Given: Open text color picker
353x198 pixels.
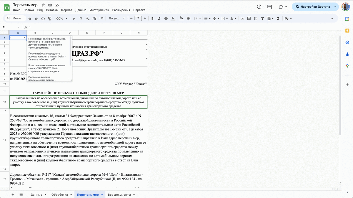Looking at the screenshot, I should click(x=173, y=19).
